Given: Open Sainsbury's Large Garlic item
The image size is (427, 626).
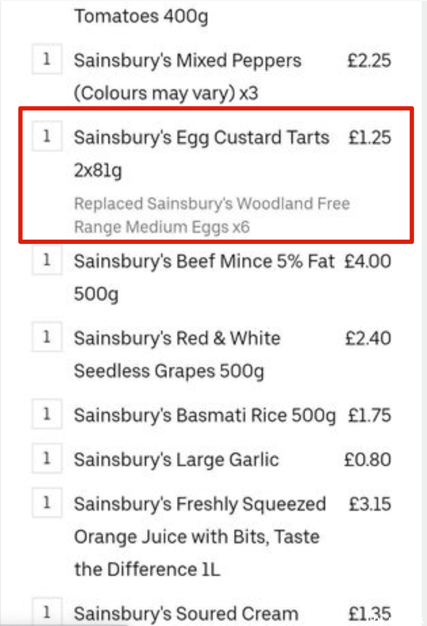Looking at the screenshot, I should pos(177,460).
